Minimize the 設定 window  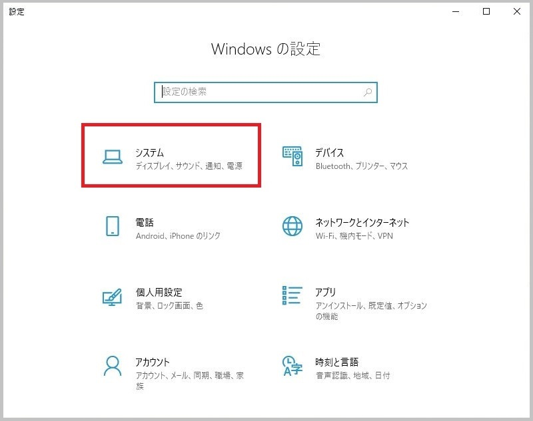[x=456, y=11]
